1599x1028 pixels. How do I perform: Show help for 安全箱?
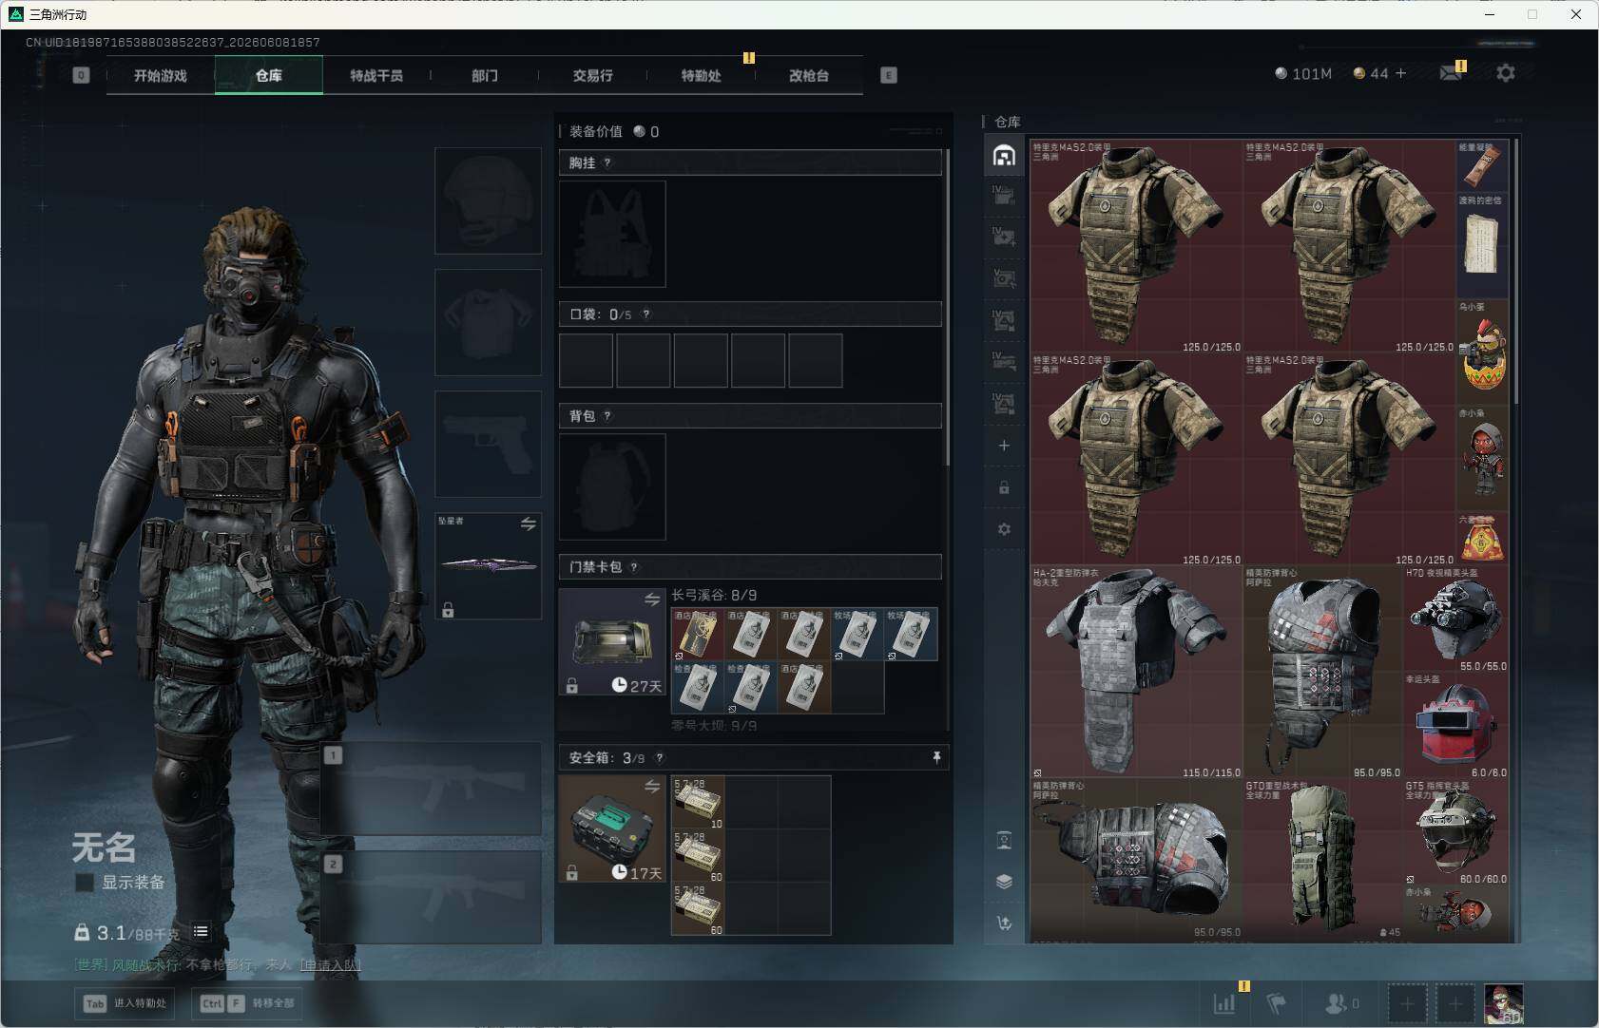click(x=660, y=757)
